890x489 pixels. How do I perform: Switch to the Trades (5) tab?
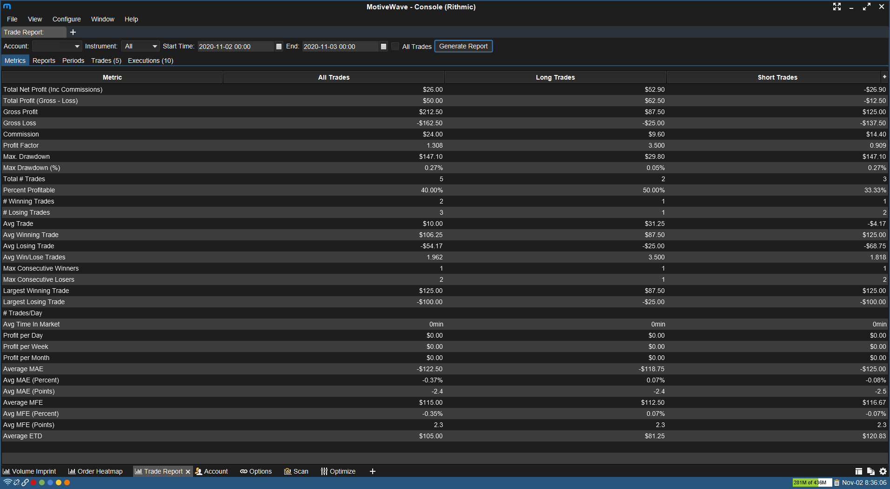106,61
